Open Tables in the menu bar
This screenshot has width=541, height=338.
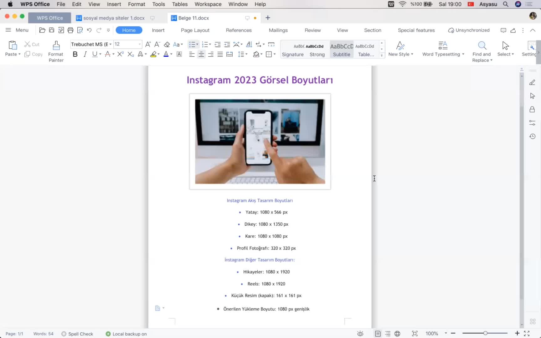click(180, 4)
